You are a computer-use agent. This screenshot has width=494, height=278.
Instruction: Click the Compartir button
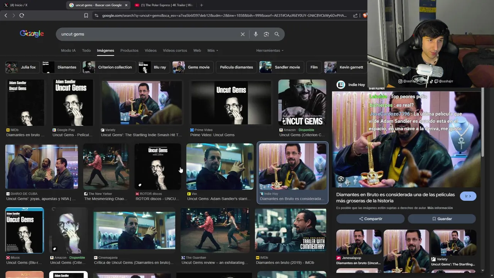click(370, 219)
